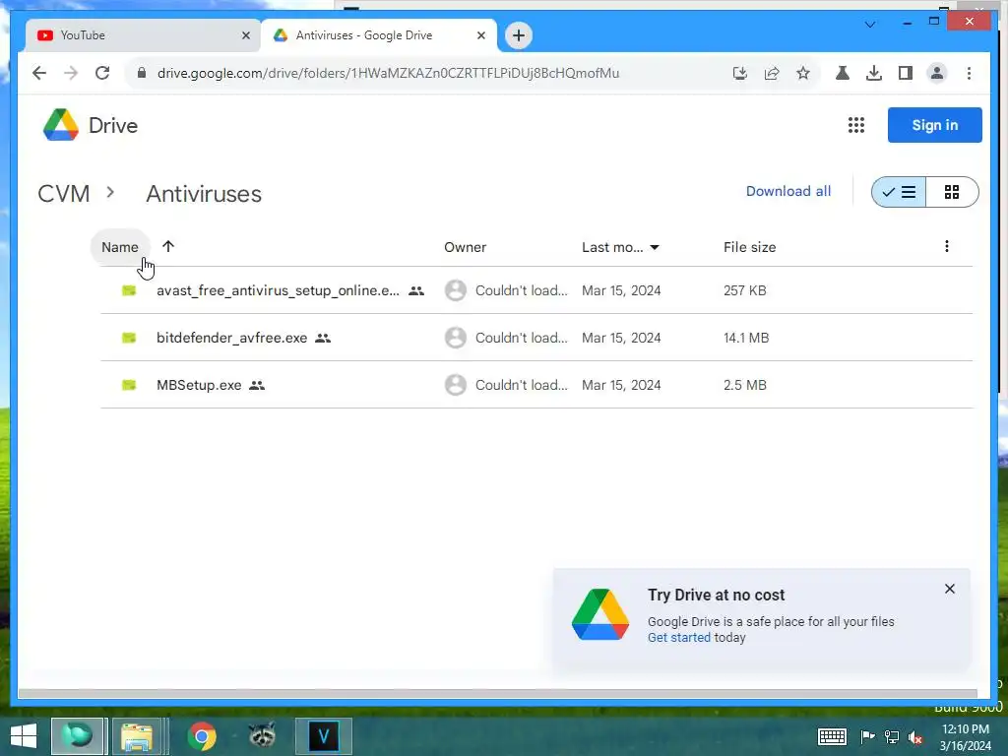Open Chrome downloads icon in toolbar

tap(874, 73)
